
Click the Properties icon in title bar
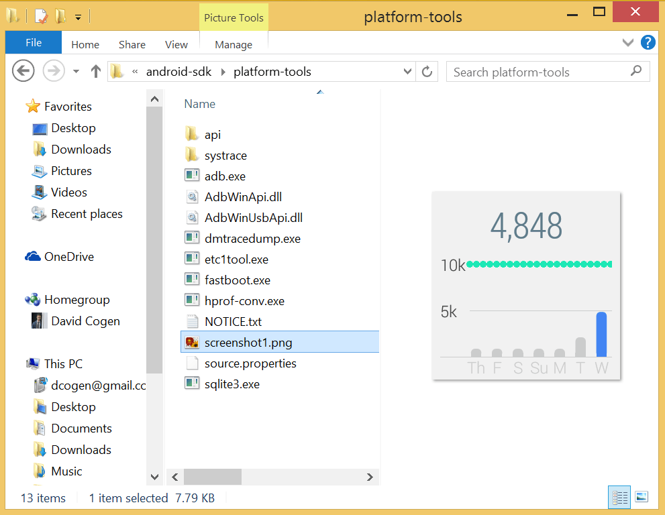[42, 16]
